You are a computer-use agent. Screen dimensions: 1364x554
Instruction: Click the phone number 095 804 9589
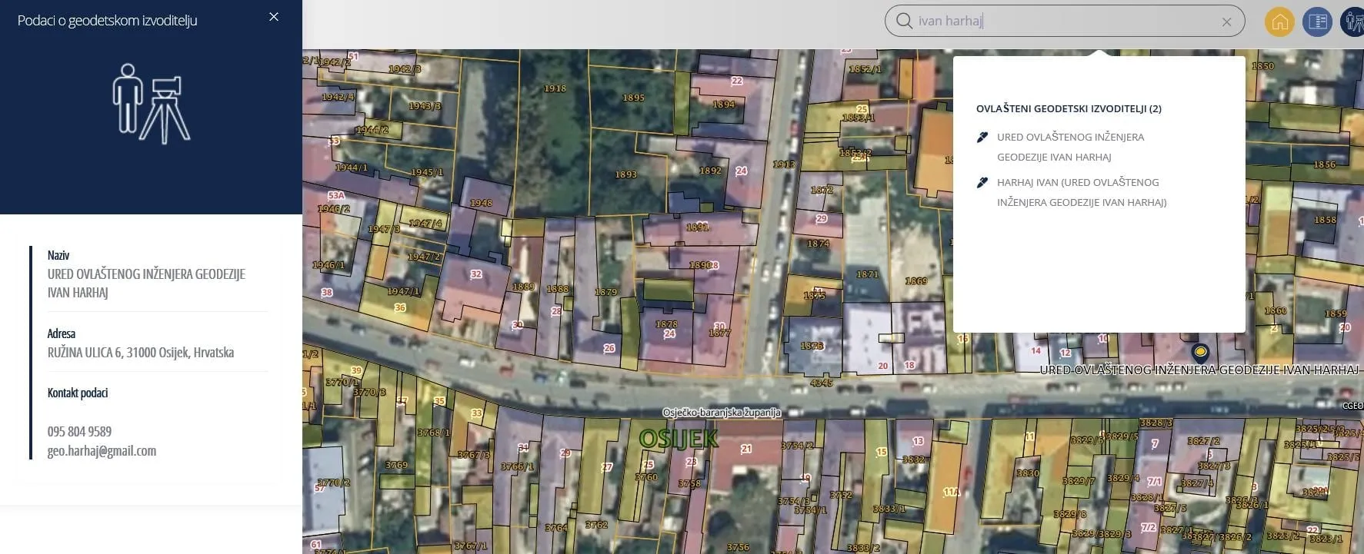pos(79,432)
